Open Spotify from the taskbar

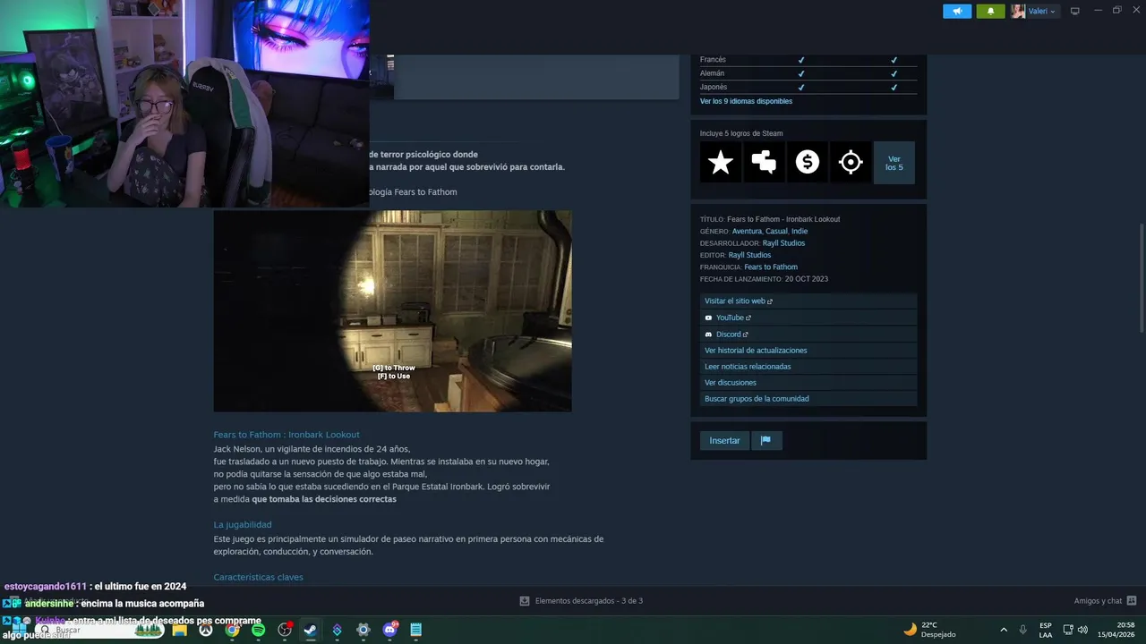(x=258, y=630)
